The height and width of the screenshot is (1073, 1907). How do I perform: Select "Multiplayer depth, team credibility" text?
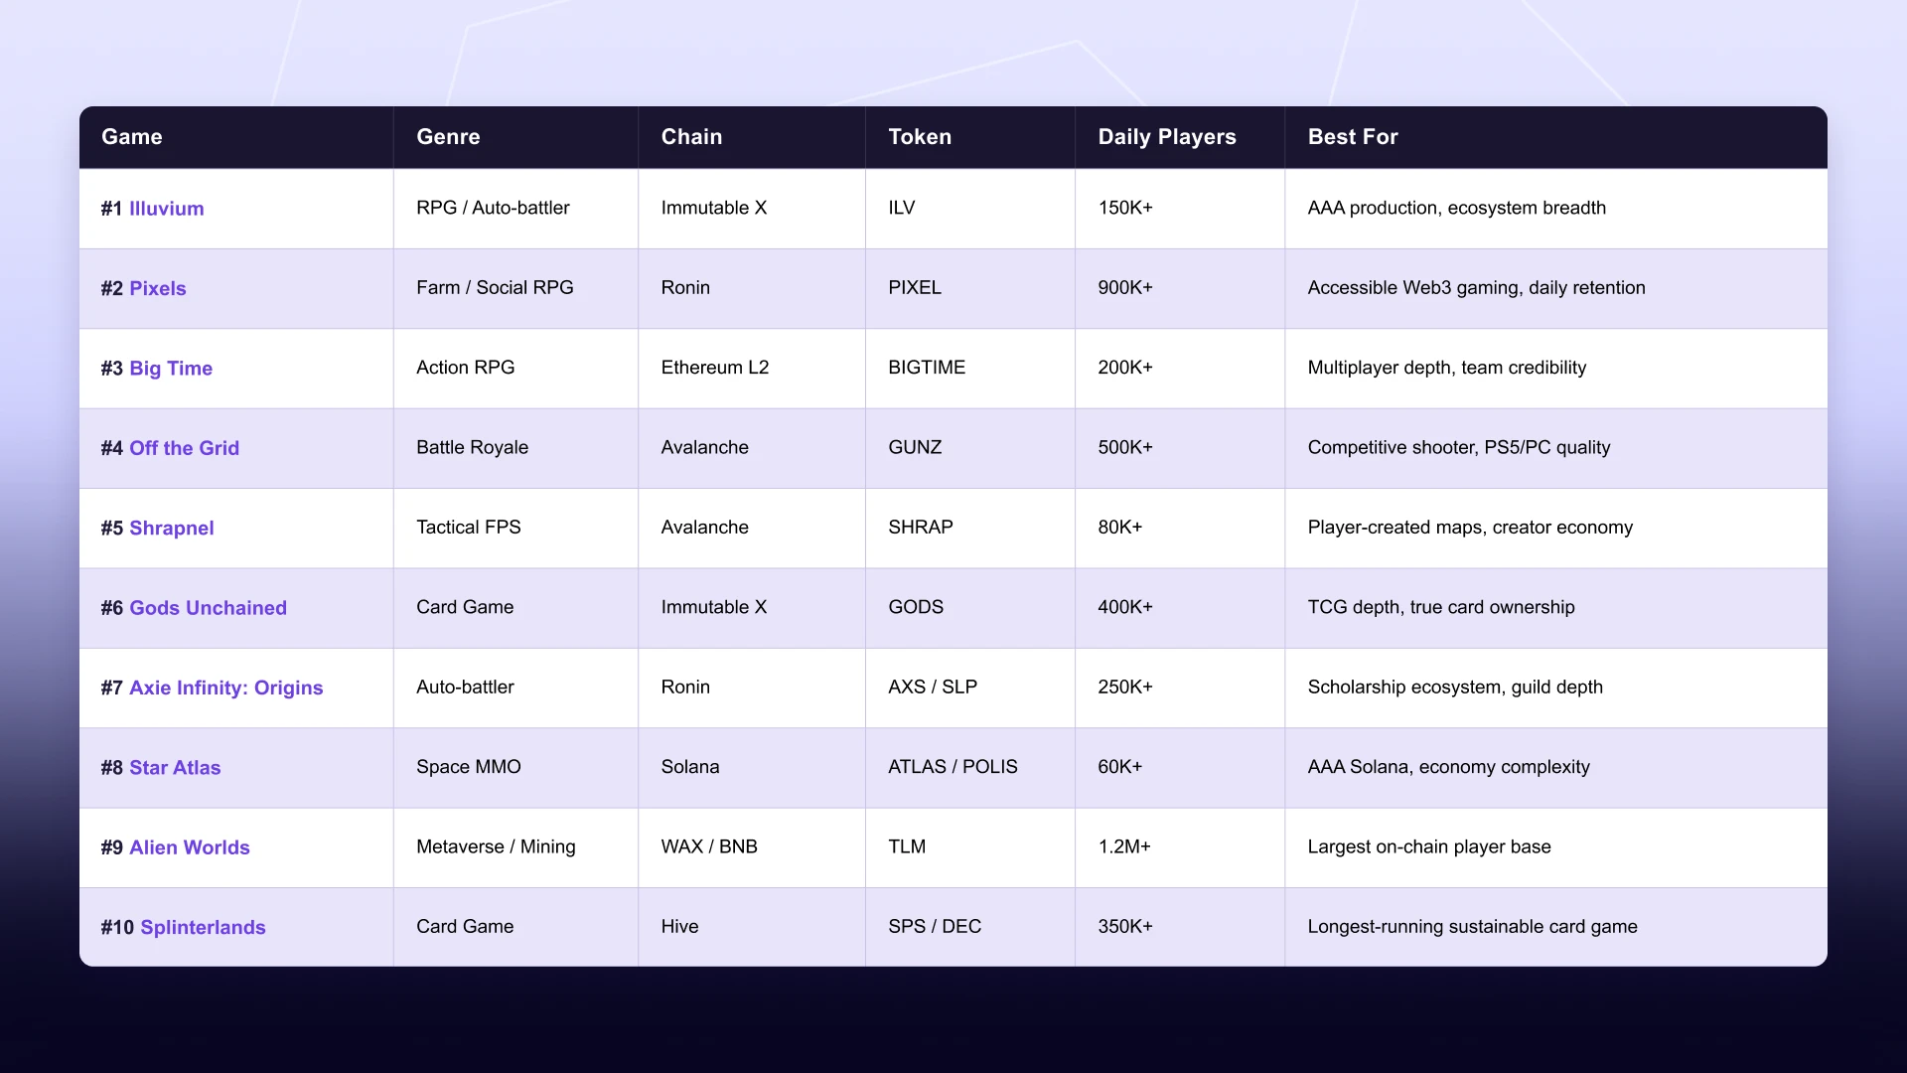click(x=1446, y=368)
